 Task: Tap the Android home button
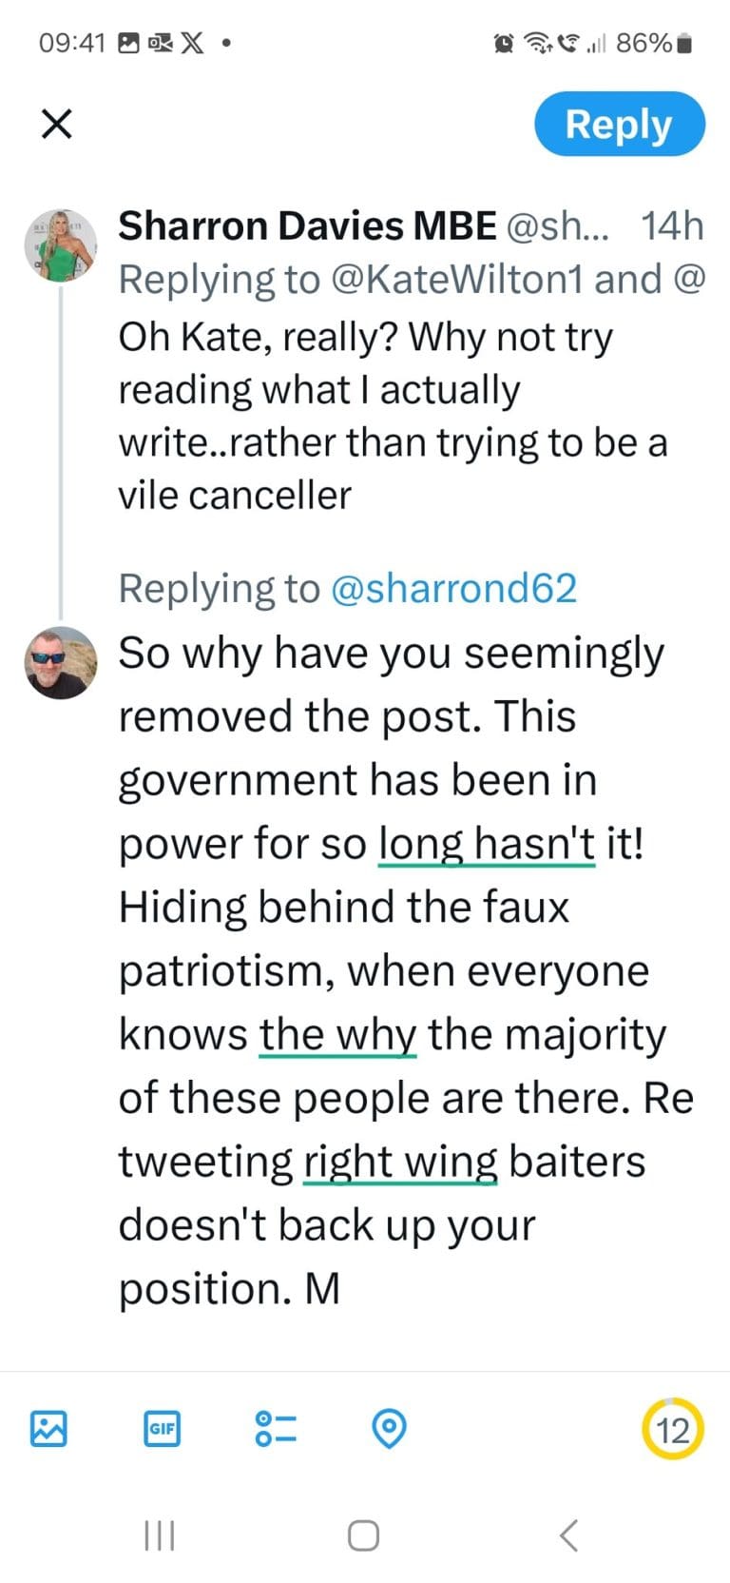click(x=364, y=1534)
